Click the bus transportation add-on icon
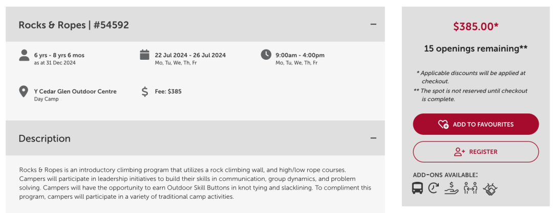553x213 pixels. pyautogui.click(x=418, y=188)
